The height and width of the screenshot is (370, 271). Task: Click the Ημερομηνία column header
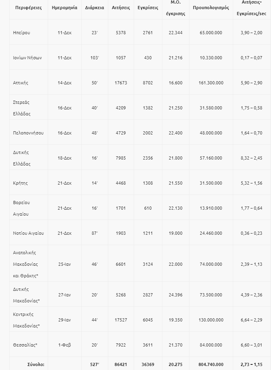point(64,8)
